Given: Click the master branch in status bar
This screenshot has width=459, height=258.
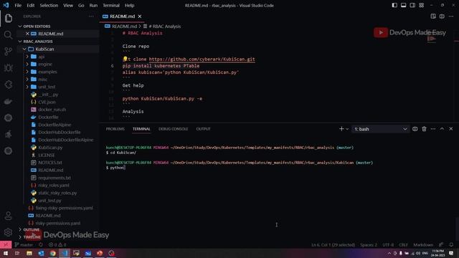Looking at the screenshot, I should 24,244.
